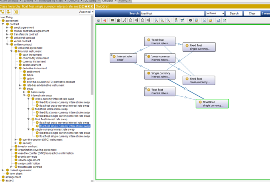Click the delete selected class icon
The height and width of the screenshot is (182, 270).
tap(16, 12)
